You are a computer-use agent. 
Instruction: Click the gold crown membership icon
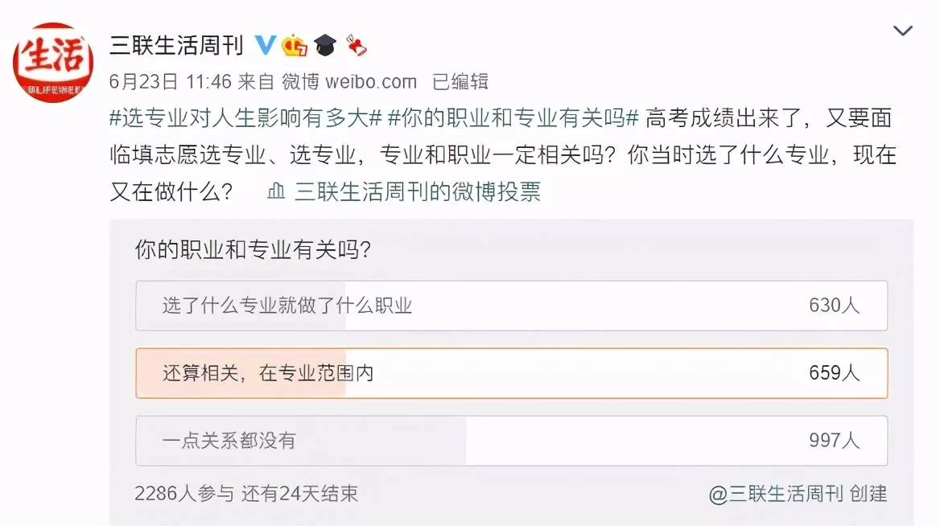295,46
